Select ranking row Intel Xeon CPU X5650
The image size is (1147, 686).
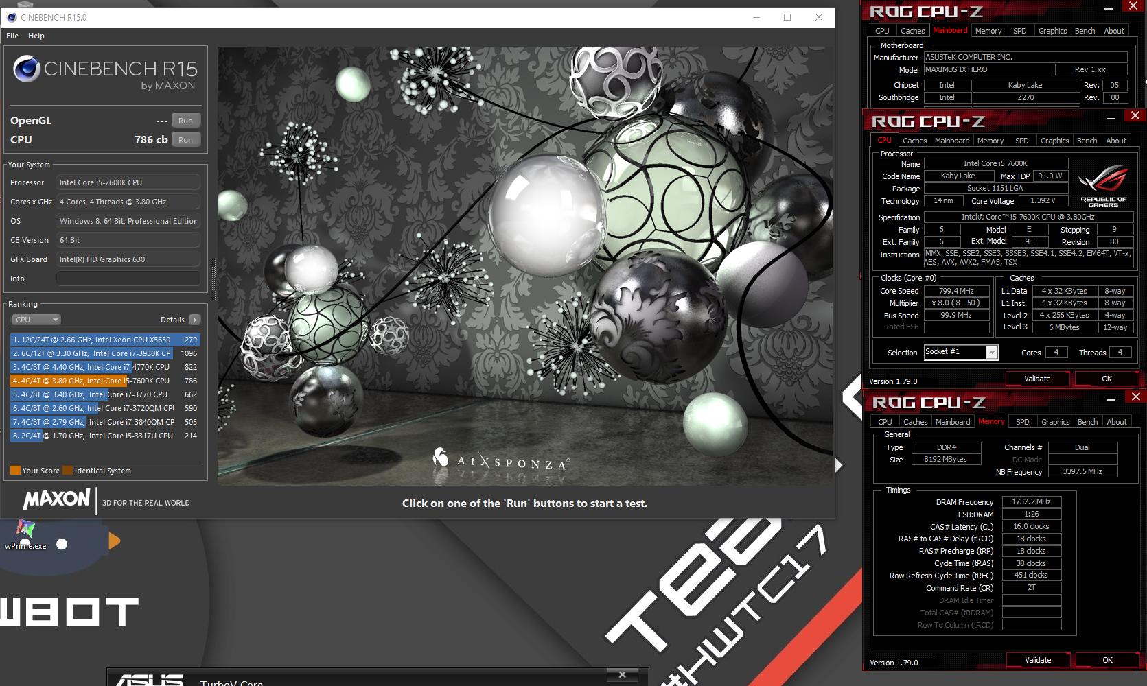click(104, 340)
